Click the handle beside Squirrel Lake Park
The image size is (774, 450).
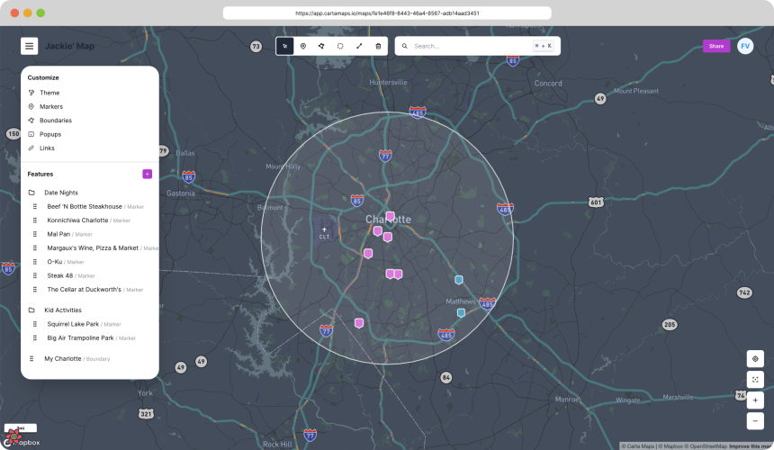(35, 324)
